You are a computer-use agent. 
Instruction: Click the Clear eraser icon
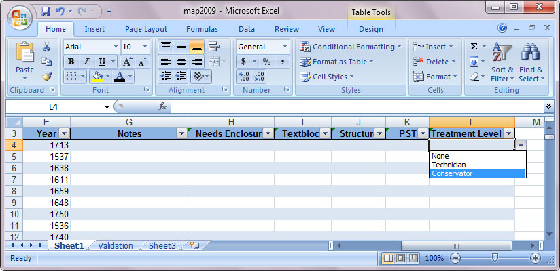point(474,77)
